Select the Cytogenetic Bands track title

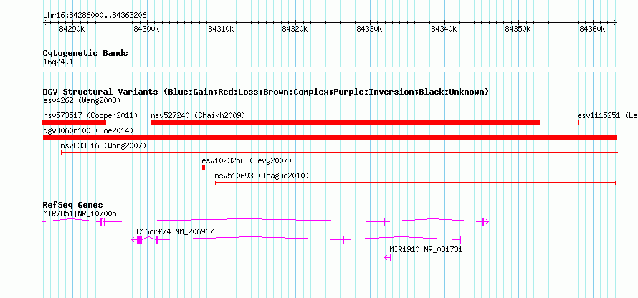pos(85,53)
